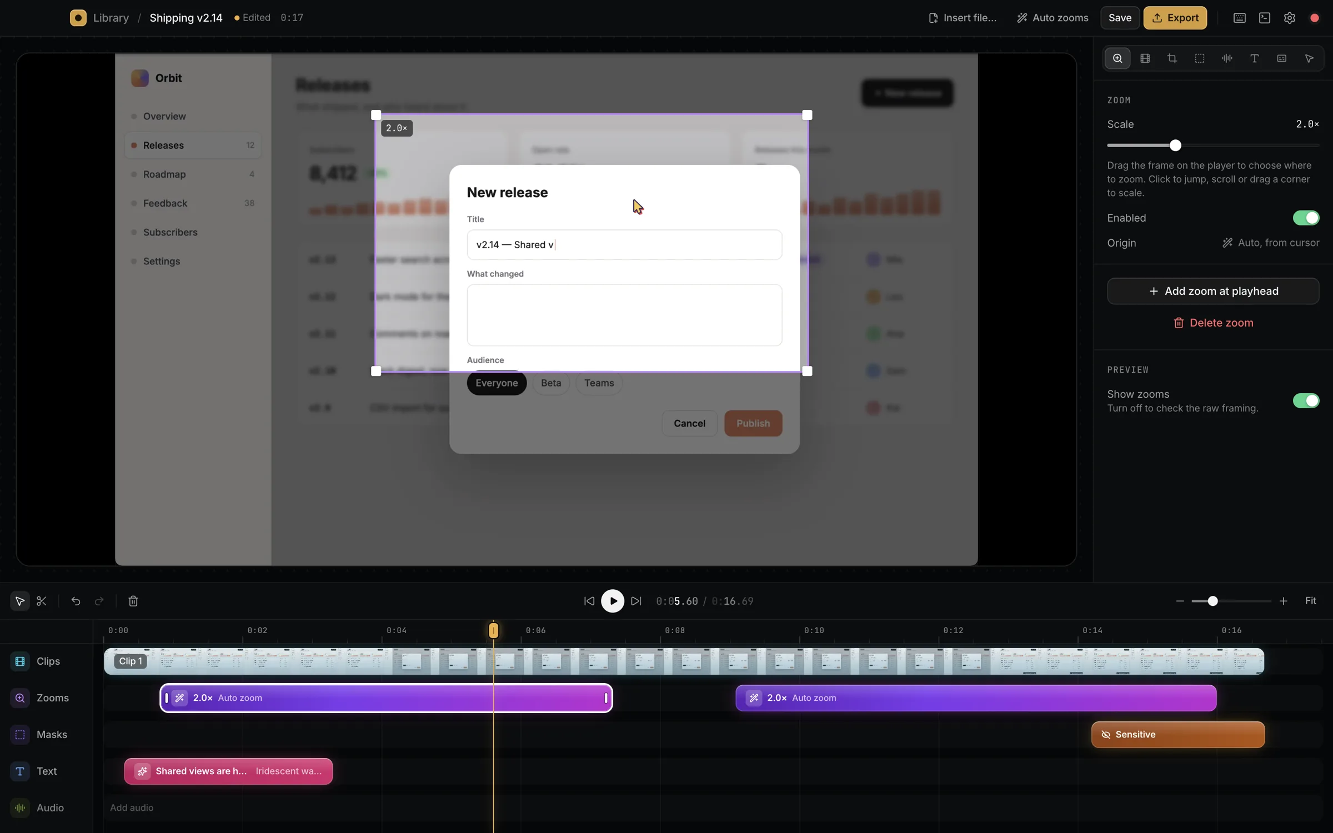Toggle the zoom Enabled switch

click(1305, 218)
